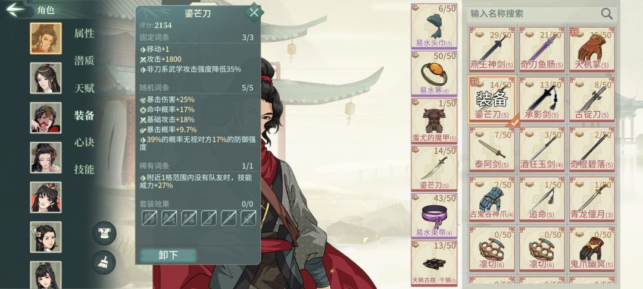
Task: Open the 易水头巾 headgear slot
Action: (434, 26)
